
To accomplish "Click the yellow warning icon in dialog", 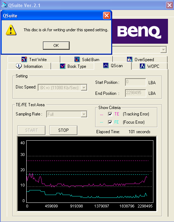I will 11,30.
